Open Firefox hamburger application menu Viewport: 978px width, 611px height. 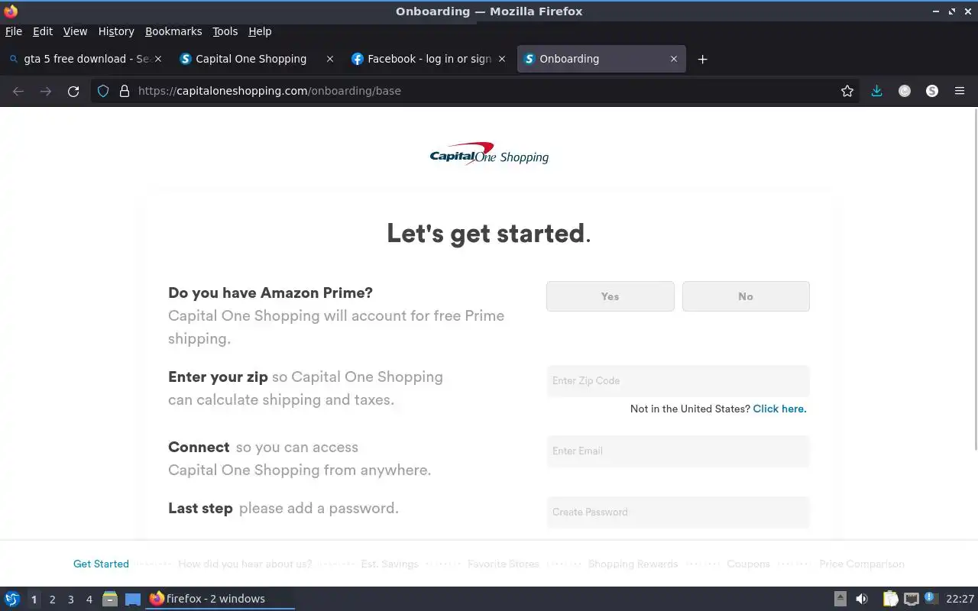(x=960, y=91)
